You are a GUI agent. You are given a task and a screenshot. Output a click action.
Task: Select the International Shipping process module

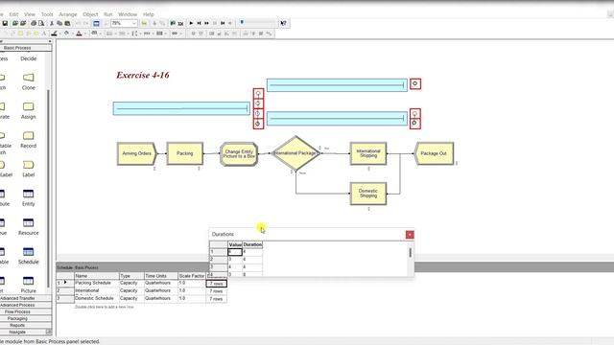[368, 153]
